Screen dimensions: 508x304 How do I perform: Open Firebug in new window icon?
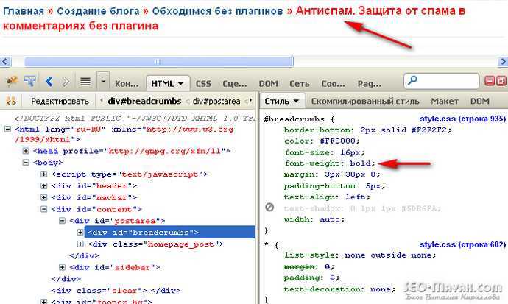tap(501, 81)
